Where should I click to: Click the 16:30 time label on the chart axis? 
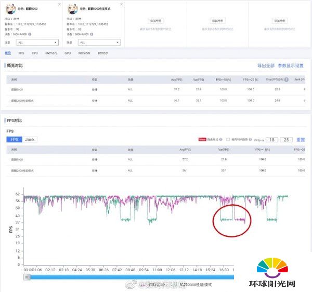[x=224, y=270]
